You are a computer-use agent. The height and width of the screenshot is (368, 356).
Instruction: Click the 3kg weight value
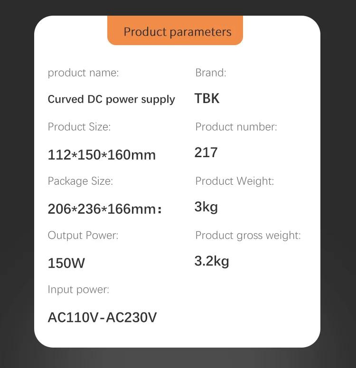pos(206,207)
